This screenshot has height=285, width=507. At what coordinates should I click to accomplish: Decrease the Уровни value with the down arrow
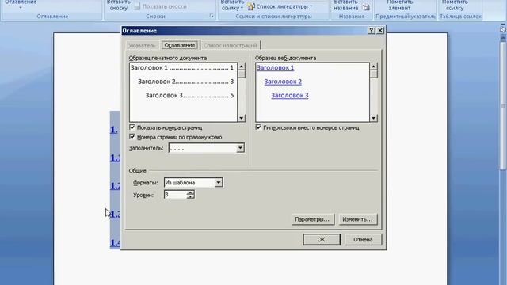(x=190, y=196)
